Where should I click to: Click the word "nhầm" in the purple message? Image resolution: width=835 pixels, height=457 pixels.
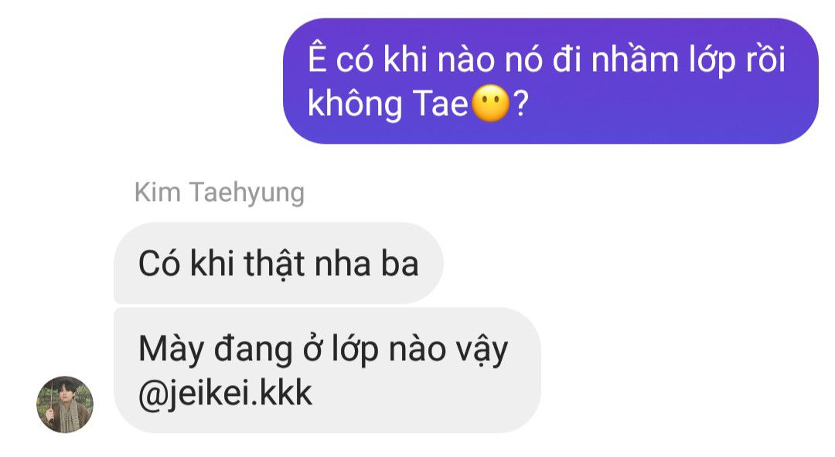[x=635, y=57]
